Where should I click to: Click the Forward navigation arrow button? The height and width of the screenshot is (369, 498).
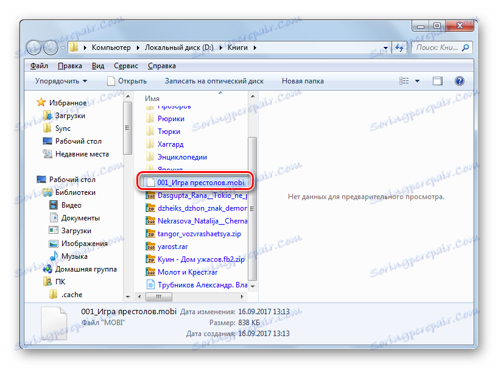(x=51, y=47)
